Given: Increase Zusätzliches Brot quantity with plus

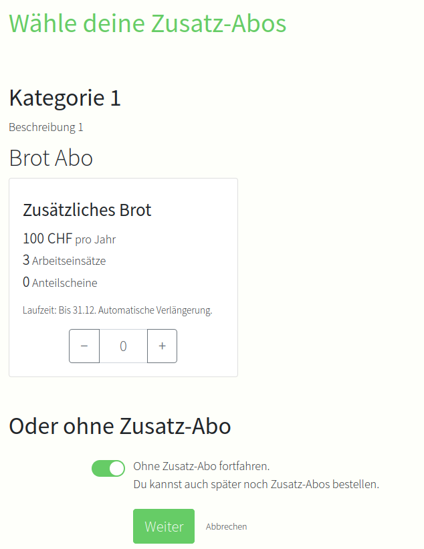Looking at the screenshot, I should pyautogui.click(x=162, y=346).
